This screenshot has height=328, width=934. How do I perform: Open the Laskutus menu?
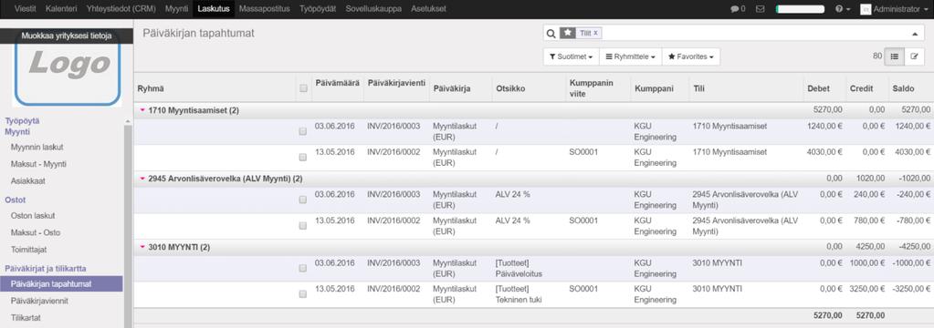(x=214, y=9)
